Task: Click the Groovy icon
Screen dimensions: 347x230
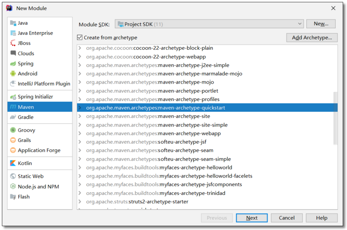Action: [x=13, y=130]
